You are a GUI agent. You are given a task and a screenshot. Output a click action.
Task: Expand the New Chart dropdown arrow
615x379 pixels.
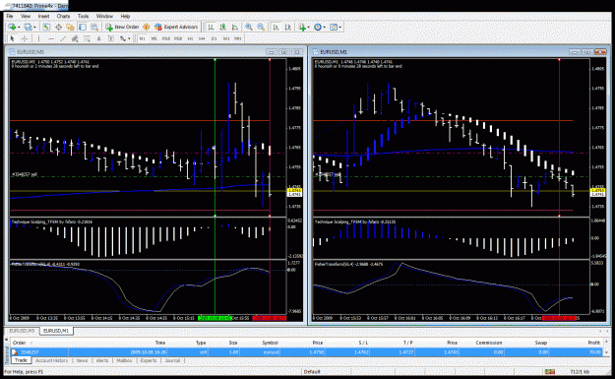(19, 28)
